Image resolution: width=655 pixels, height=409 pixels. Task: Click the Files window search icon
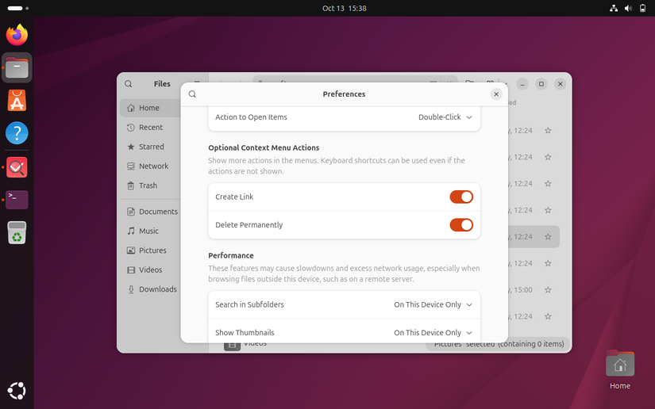point(129,84)
